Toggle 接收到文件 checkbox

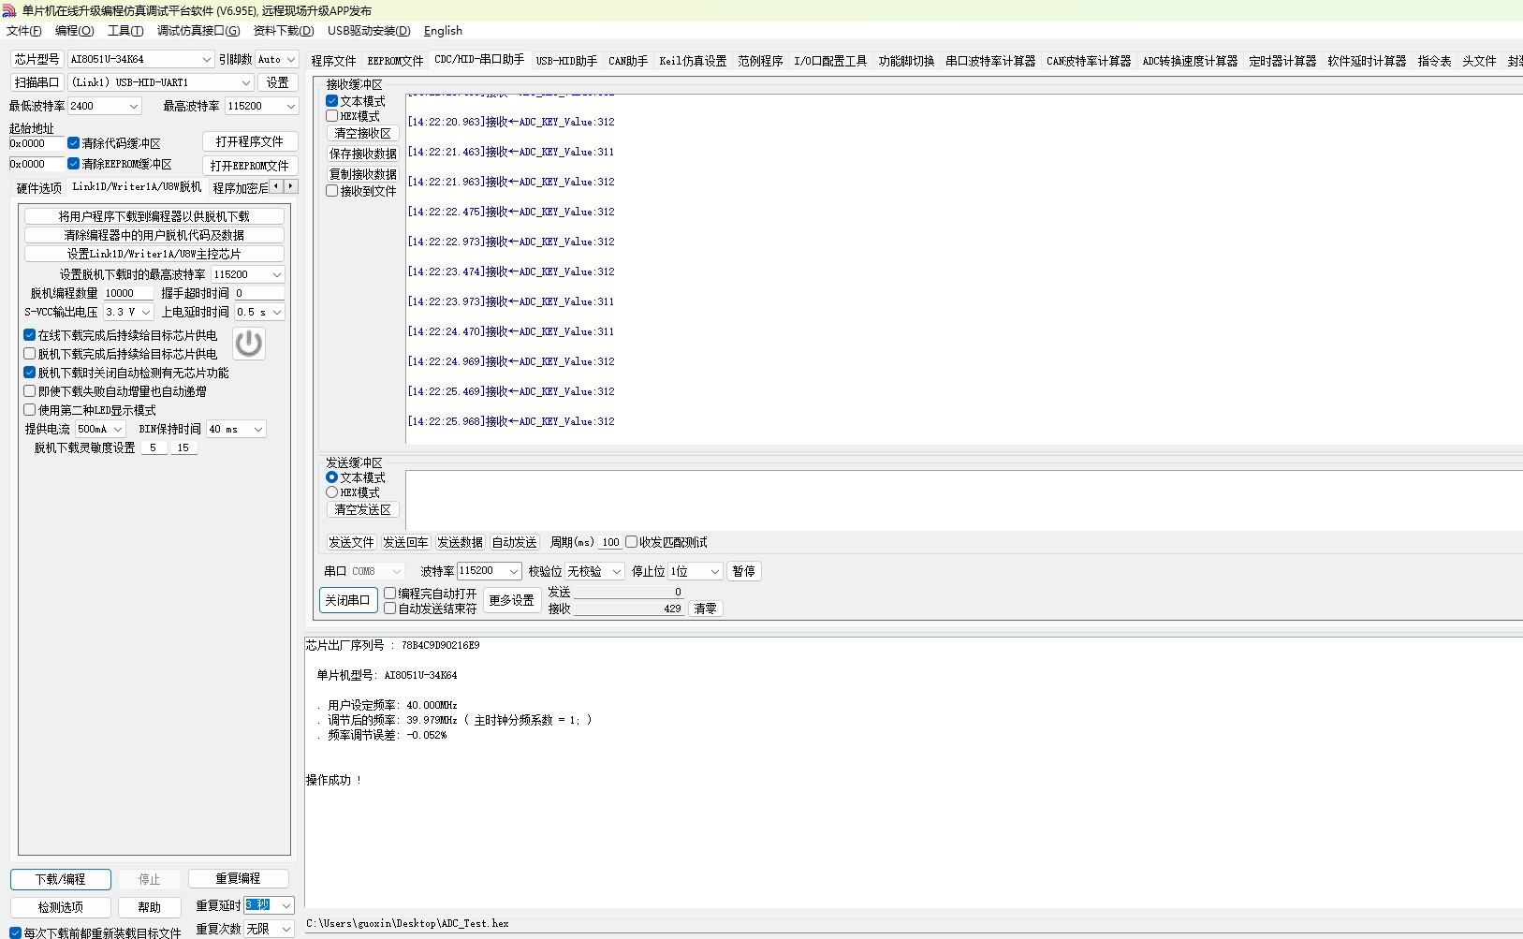(x=332, y=191)
